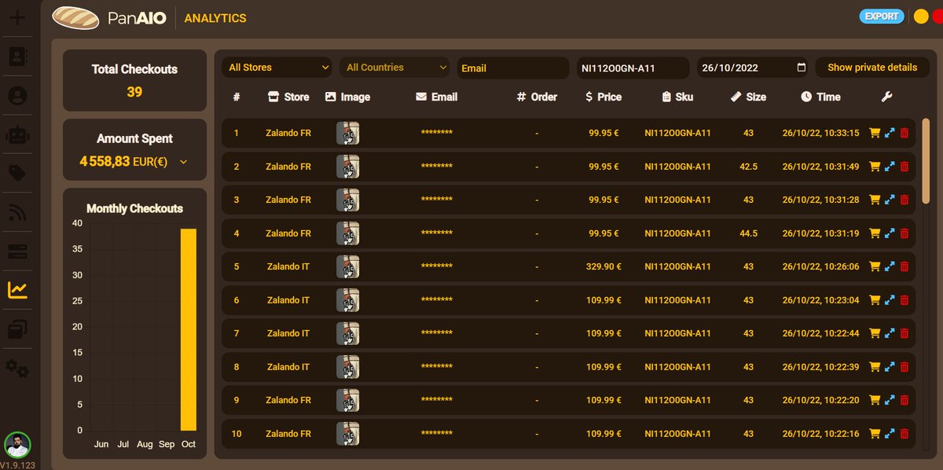Click the user avatar at sidebar bottom
943x470 pixels.
pos(17,445)
